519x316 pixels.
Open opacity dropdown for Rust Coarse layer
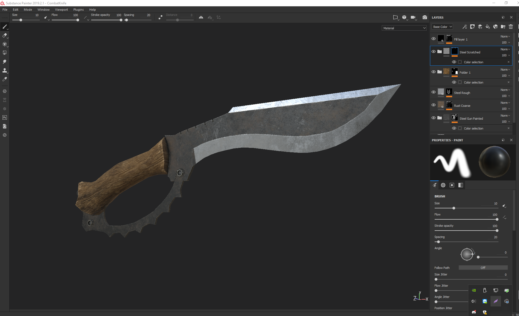(506, 109)
